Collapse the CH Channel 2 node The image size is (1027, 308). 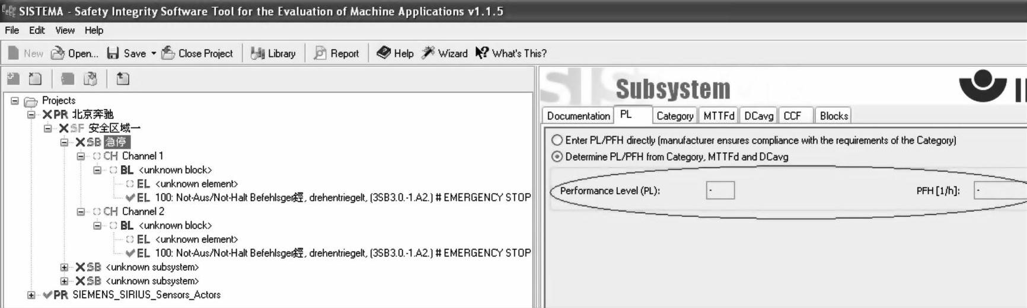tap(81, 211)
